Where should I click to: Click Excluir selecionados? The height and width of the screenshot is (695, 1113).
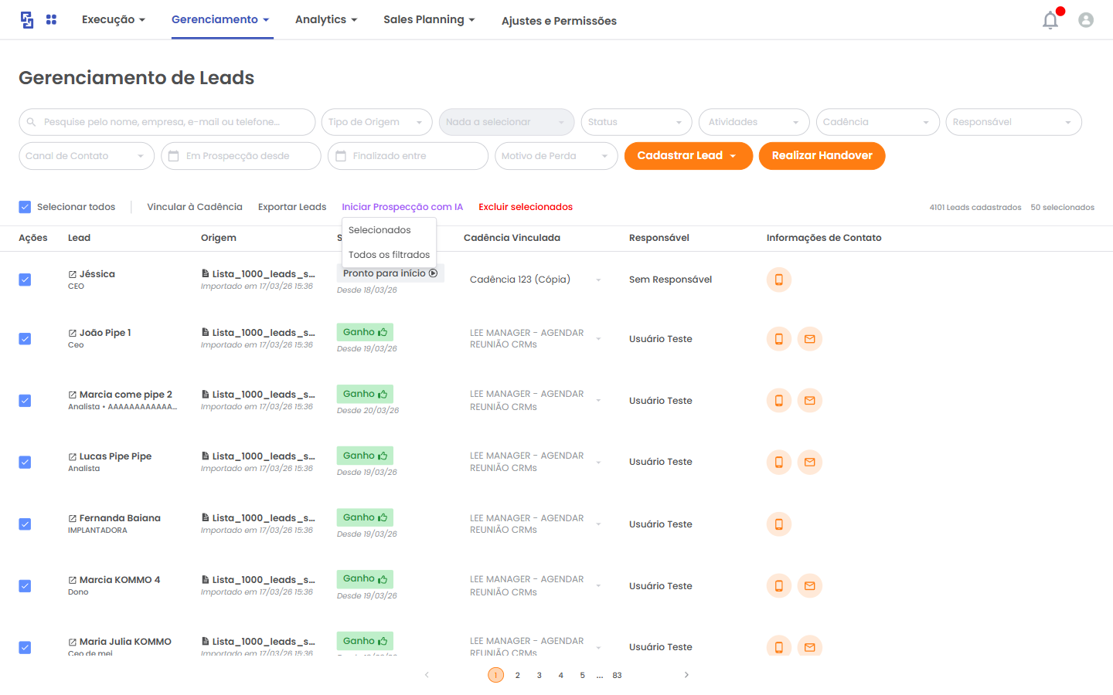point(526,207)
